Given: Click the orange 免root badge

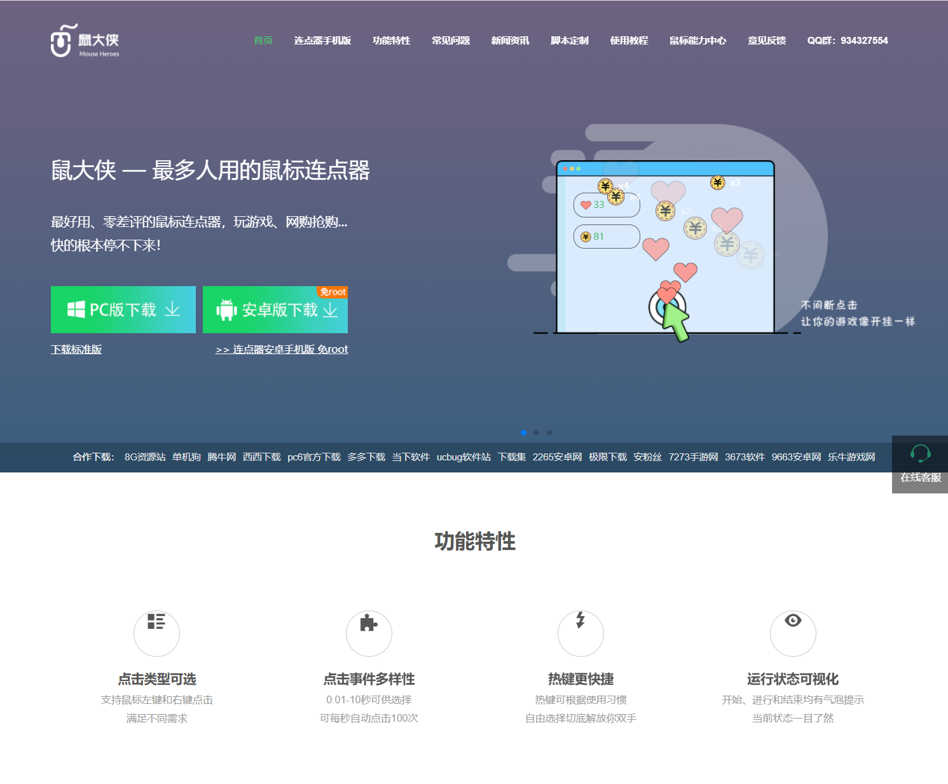Looking at the screenshot, I should click(333, 292).
